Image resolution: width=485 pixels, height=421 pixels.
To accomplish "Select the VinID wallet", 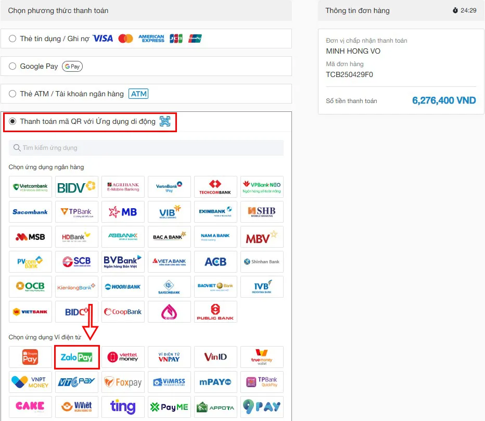I will [x=215, y=357].
